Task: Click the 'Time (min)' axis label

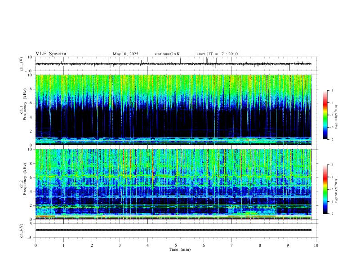Action: click(180, 249)
